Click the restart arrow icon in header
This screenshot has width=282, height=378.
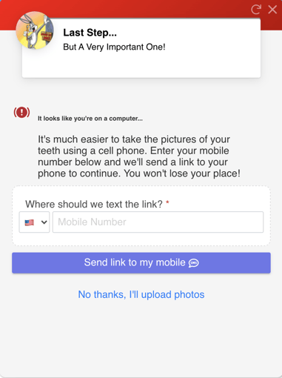[x=256, y=10]
